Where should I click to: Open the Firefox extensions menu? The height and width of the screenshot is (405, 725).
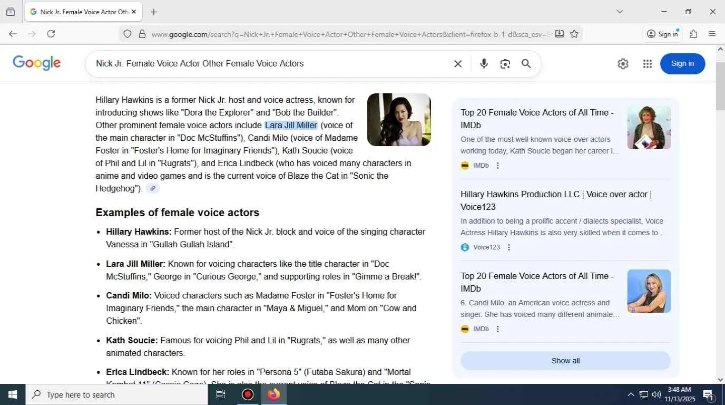coord(693,34)
